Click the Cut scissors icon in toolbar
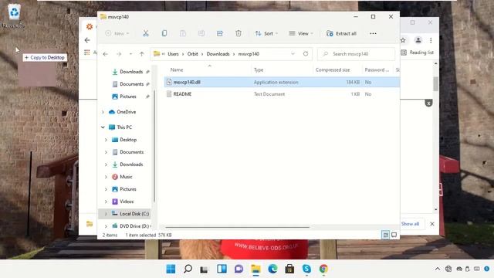This screenshot has width=494, height=278. [x=146, y=33]
